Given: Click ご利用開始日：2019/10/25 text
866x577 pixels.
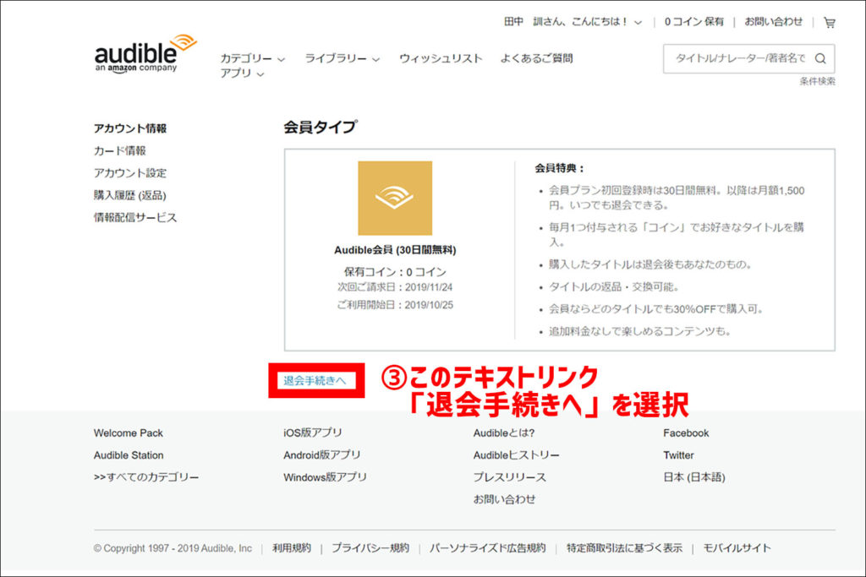Looking at the screenshot, I should click(395, 305).
